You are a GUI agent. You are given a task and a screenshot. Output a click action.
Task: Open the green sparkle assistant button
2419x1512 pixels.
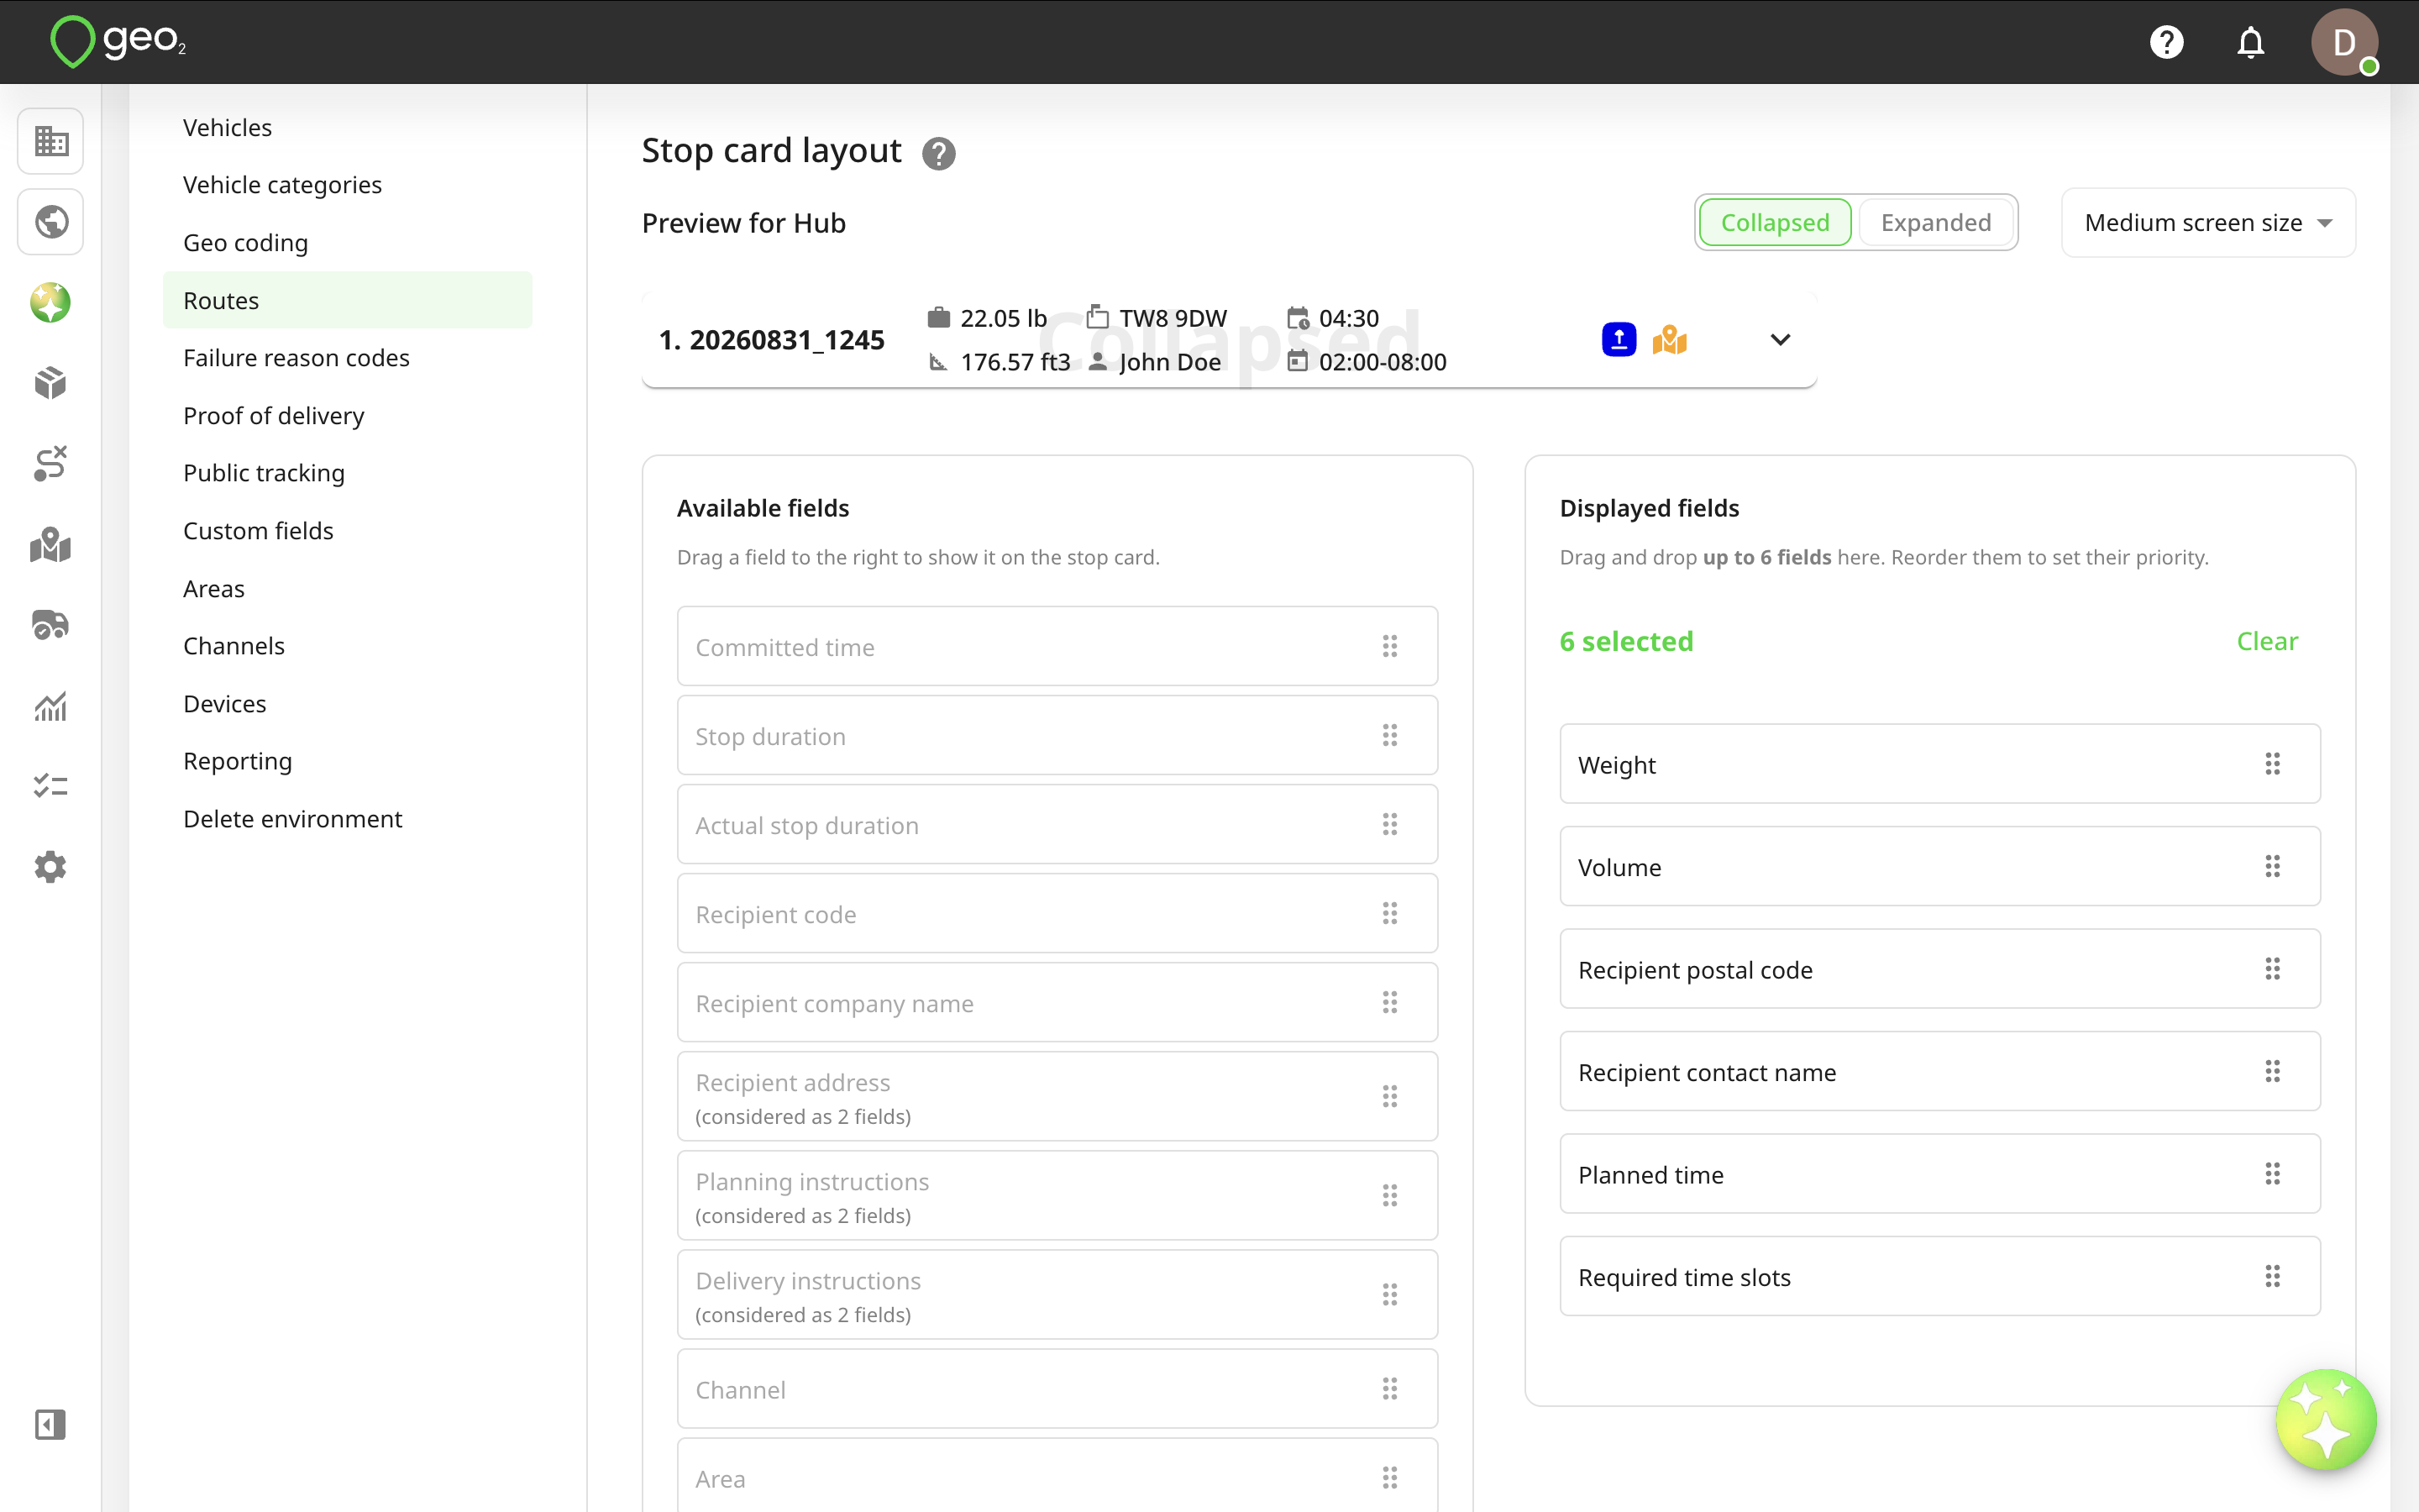pos(2325,1419)
